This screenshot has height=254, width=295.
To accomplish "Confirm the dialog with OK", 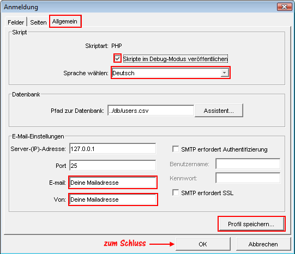I will click(203, 244).
